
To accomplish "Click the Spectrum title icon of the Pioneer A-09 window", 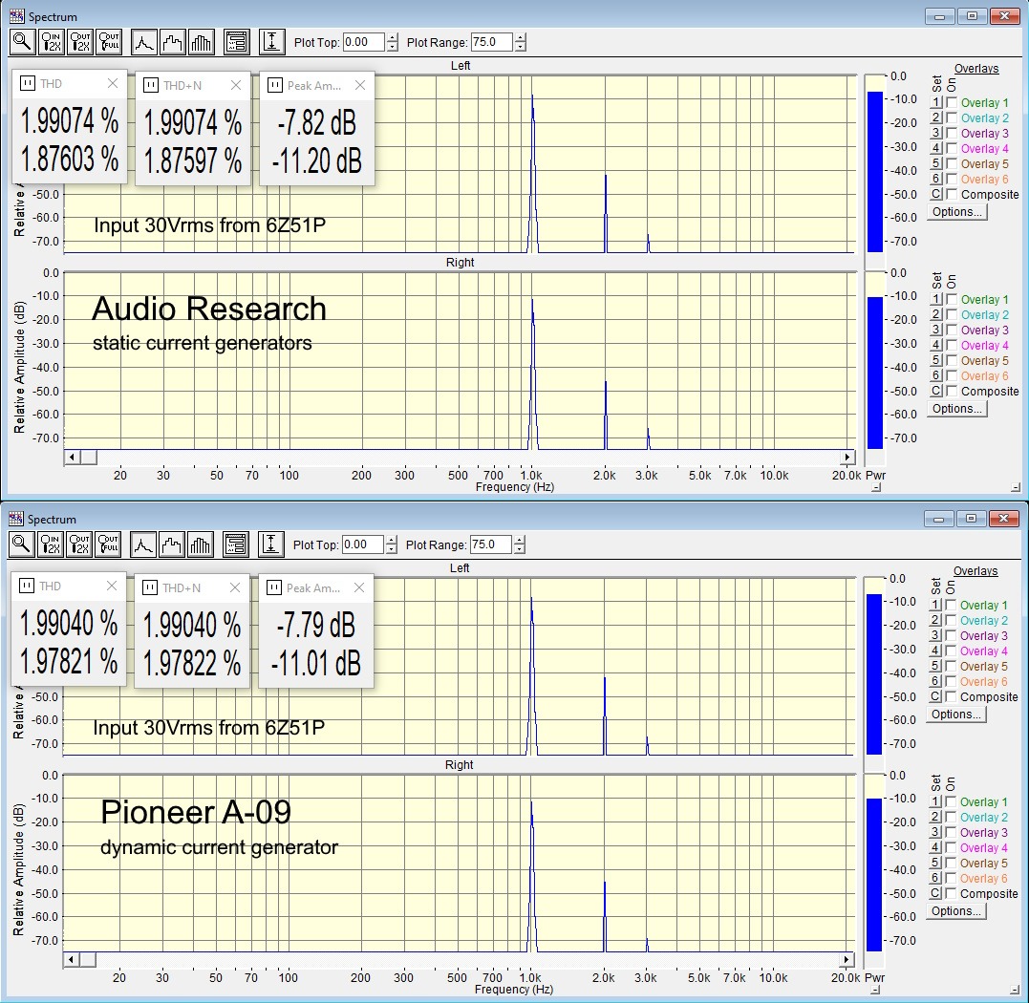I will pyautogui.click(x=15, y=519).
